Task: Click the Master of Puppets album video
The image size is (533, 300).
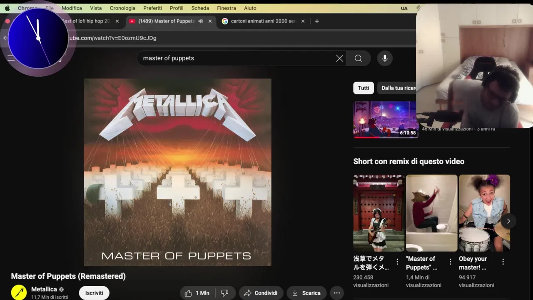Action: pyautogui.click(x=178, y=172)
